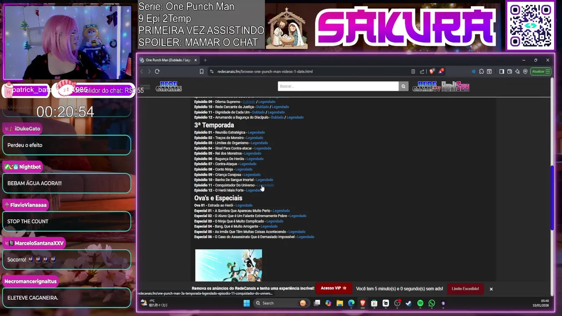
Task: Click the Atualizar update button
Action: 540,72
